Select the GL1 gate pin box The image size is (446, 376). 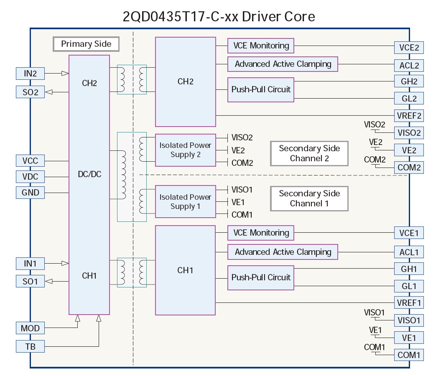[409, 287]
